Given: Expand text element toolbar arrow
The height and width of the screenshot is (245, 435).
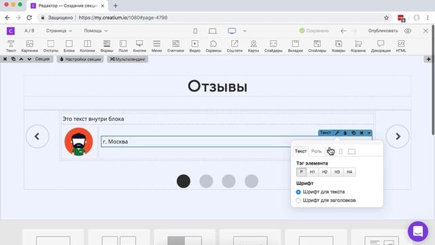Looking at the screenshot, I should (x=369, y=133).
